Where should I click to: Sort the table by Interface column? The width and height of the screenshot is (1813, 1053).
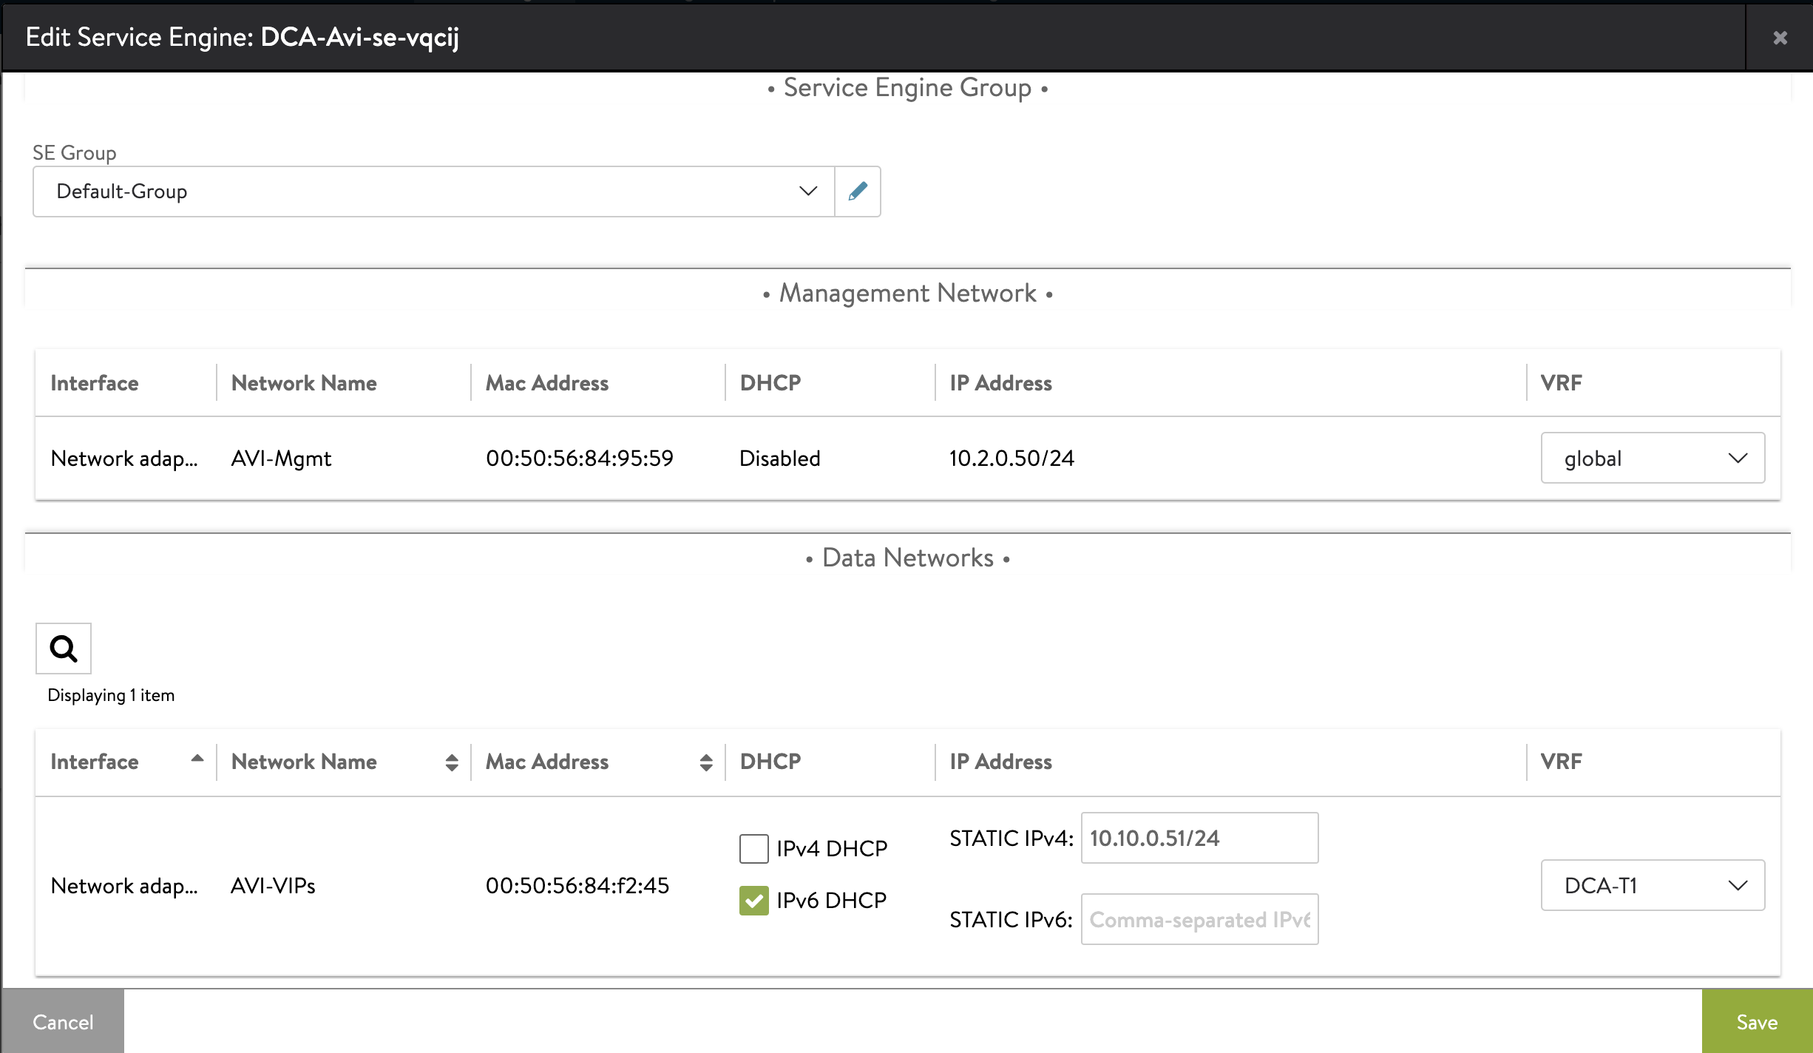(197, 759)
